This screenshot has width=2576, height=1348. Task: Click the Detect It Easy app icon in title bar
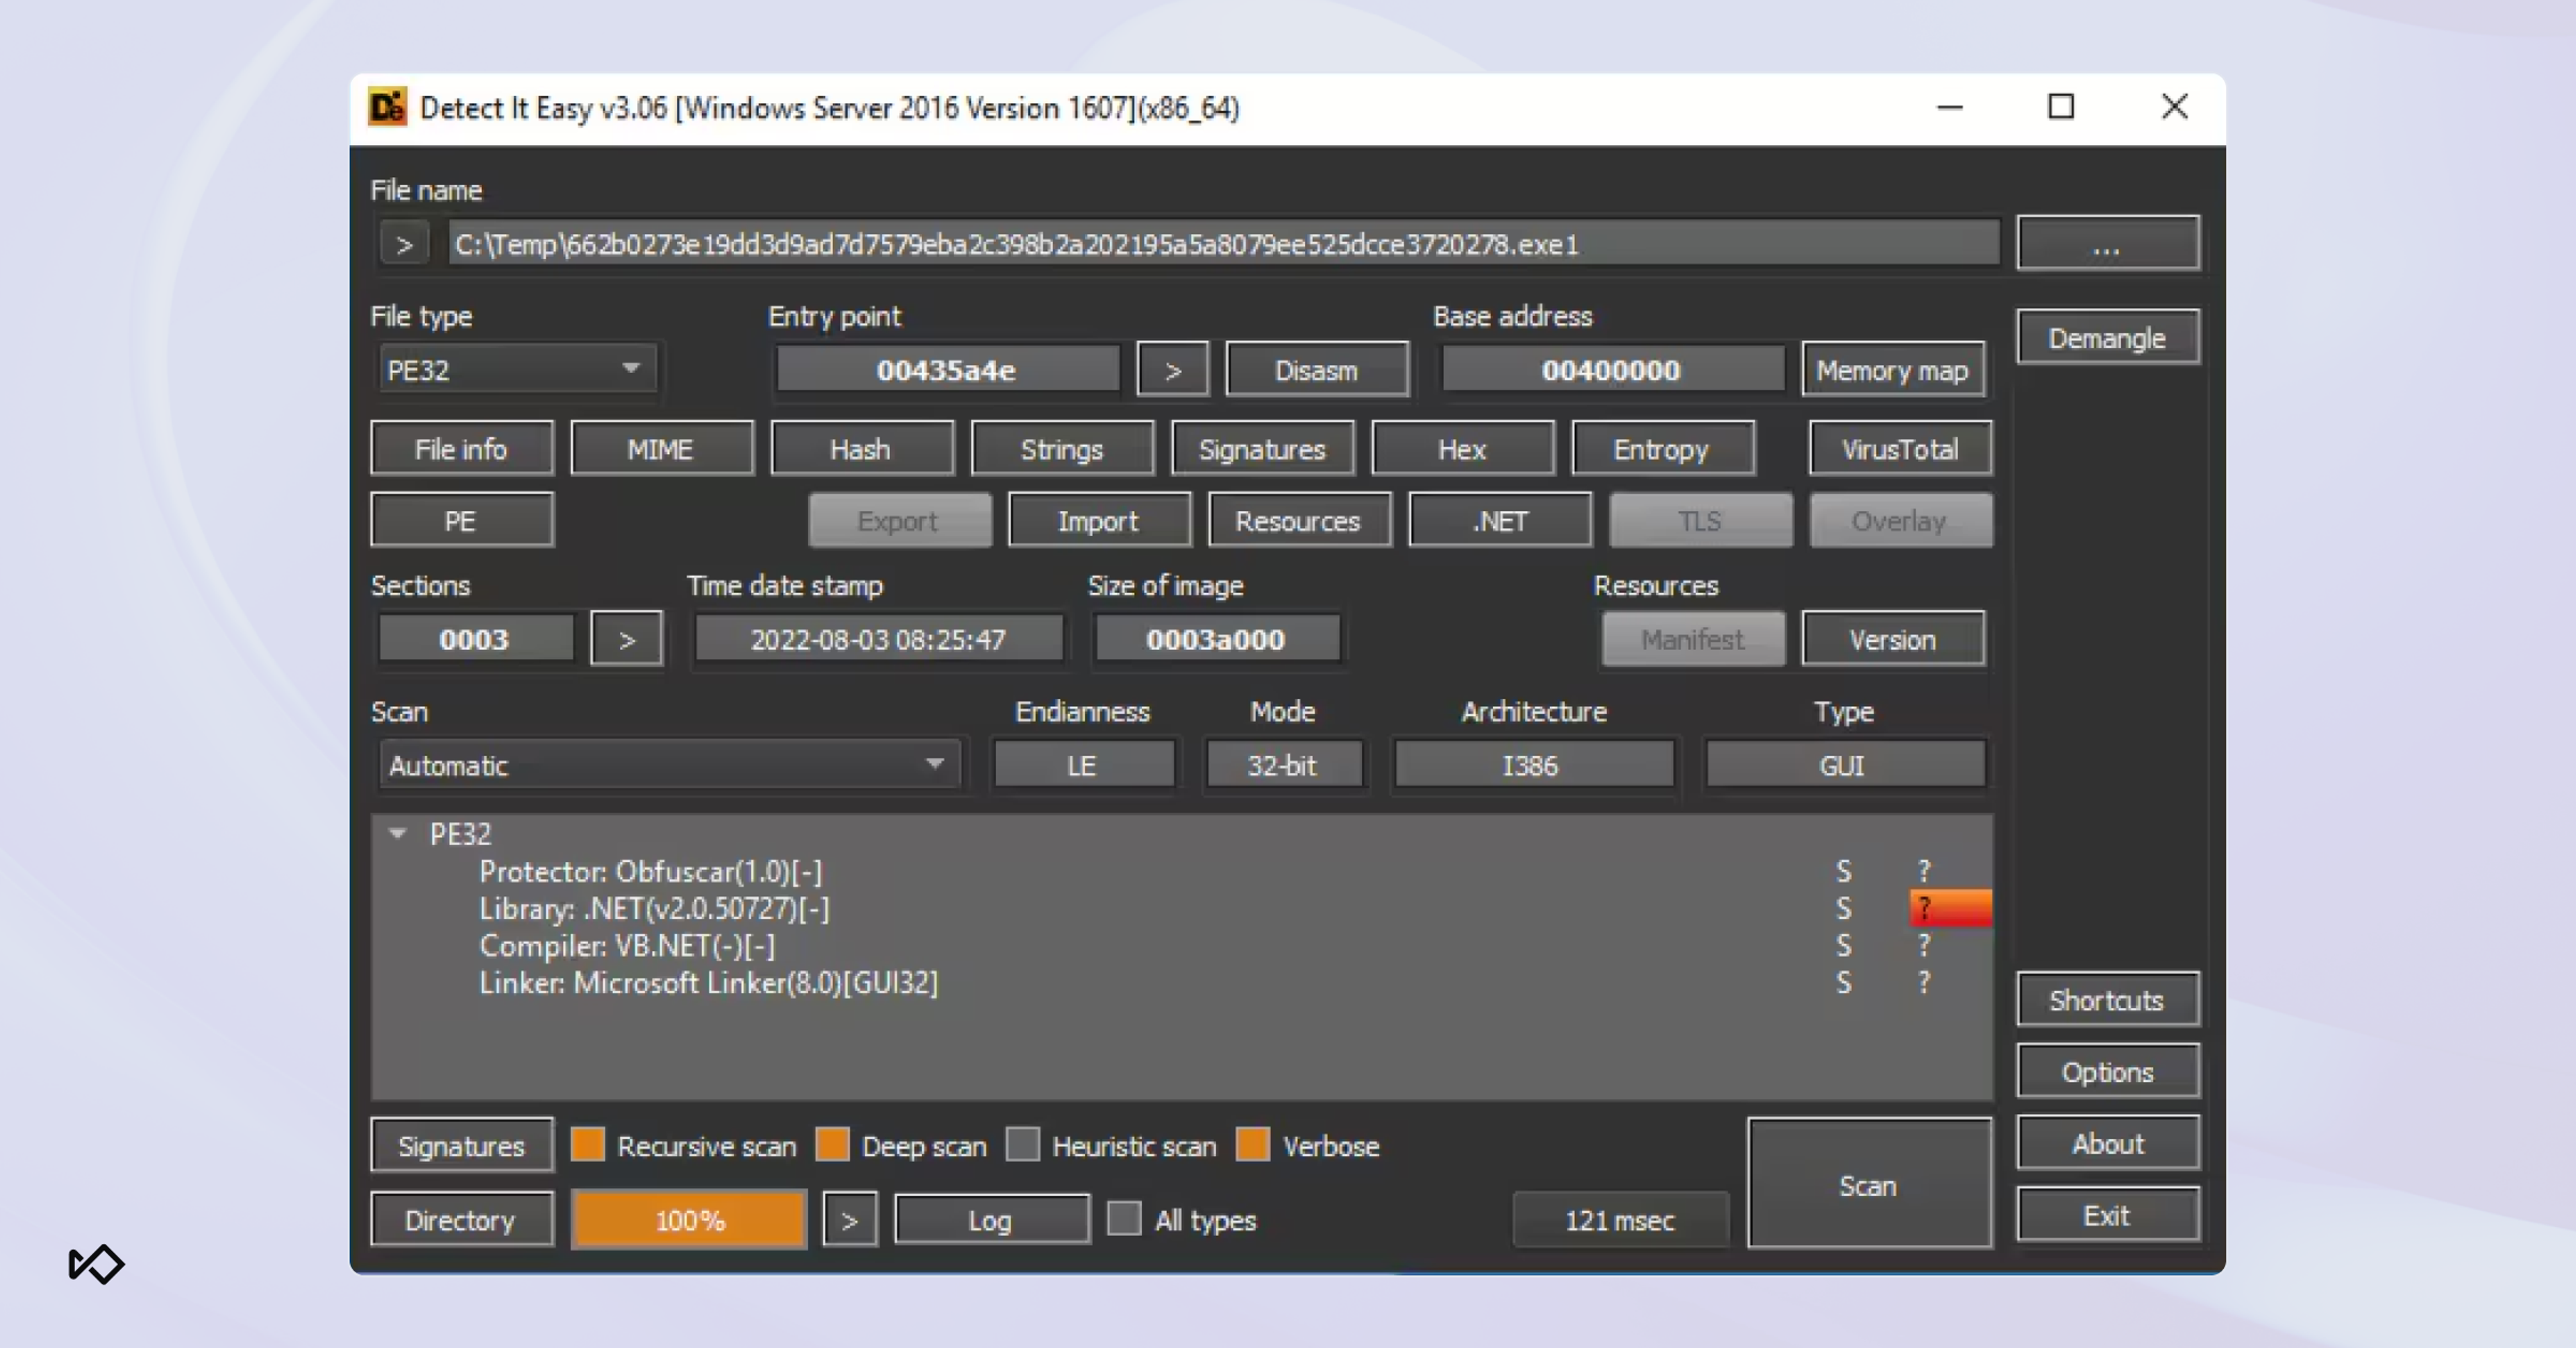click(387, 107)
